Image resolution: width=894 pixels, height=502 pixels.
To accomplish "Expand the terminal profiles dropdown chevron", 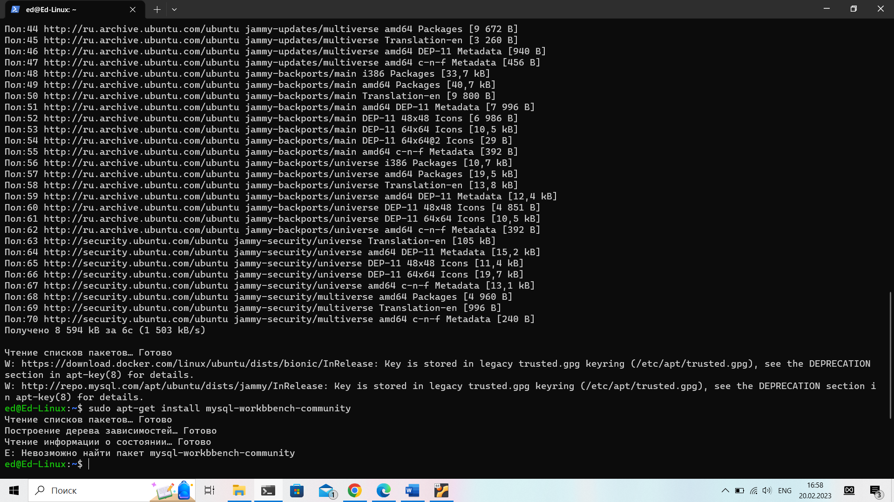I will click(174, 9).
